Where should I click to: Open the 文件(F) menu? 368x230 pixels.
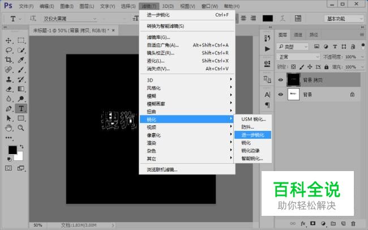(x=26, y=6)
